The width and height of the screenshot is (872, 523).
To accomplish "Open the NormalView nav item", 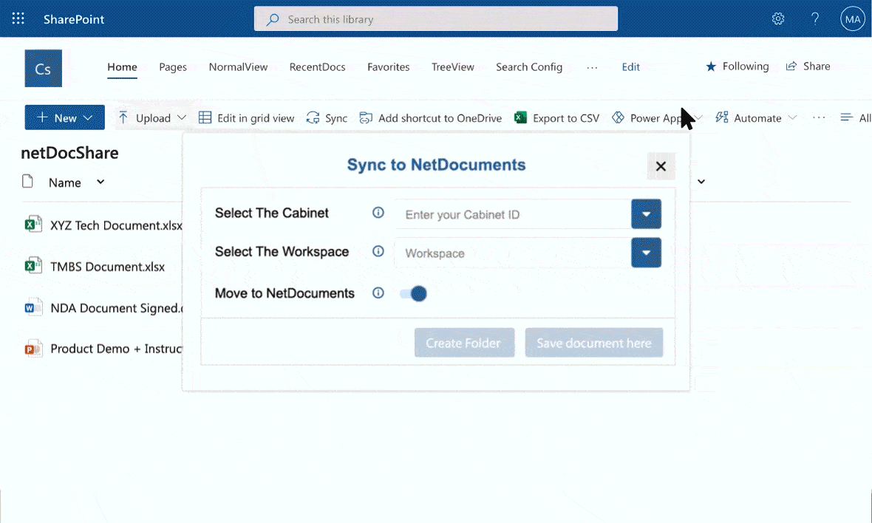I will [x=238, y=66].
